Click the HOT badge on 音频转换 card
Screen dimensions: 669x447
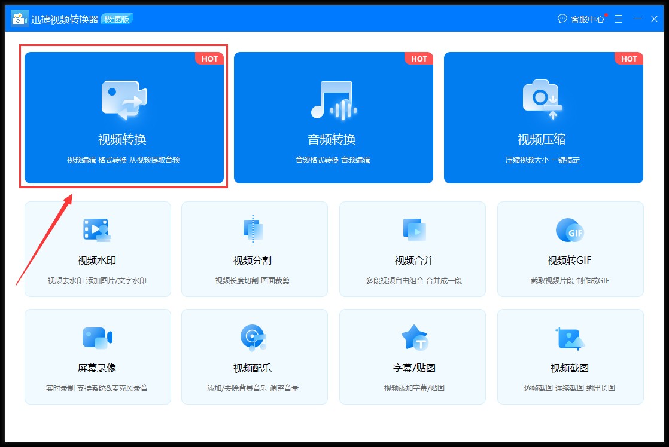pos(419,59)
